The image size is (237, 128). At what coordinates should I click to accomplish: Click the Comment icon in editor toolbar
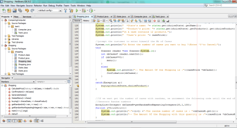[163, 21]
